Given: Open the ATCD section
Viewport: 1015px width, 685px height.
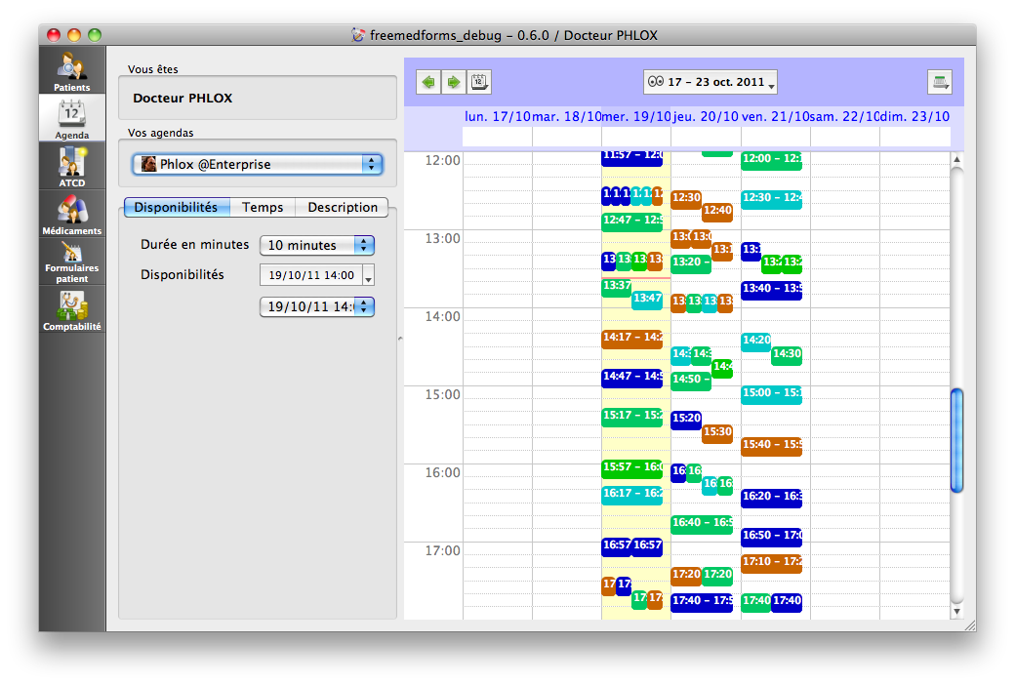Looking at the screenshot, I should pos(72,167).
